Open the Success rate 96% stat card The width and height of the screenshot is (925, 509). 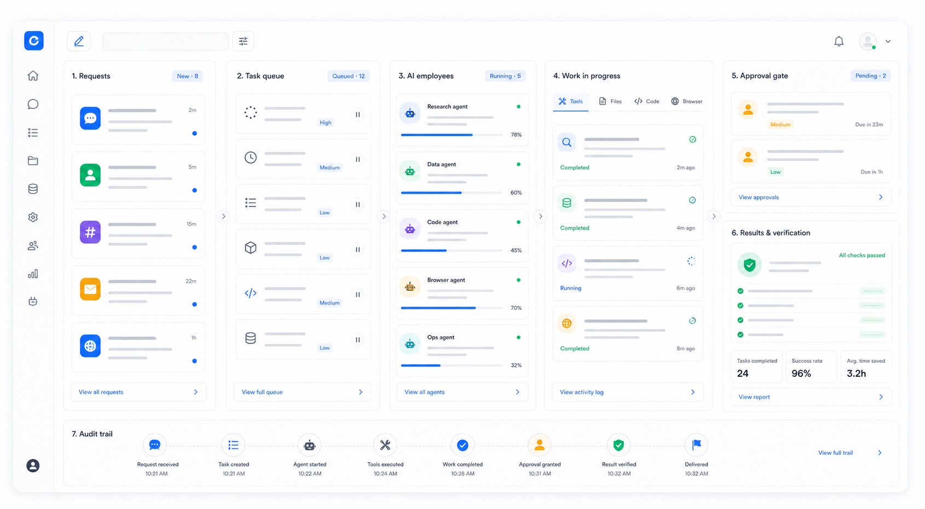(811, 367)
